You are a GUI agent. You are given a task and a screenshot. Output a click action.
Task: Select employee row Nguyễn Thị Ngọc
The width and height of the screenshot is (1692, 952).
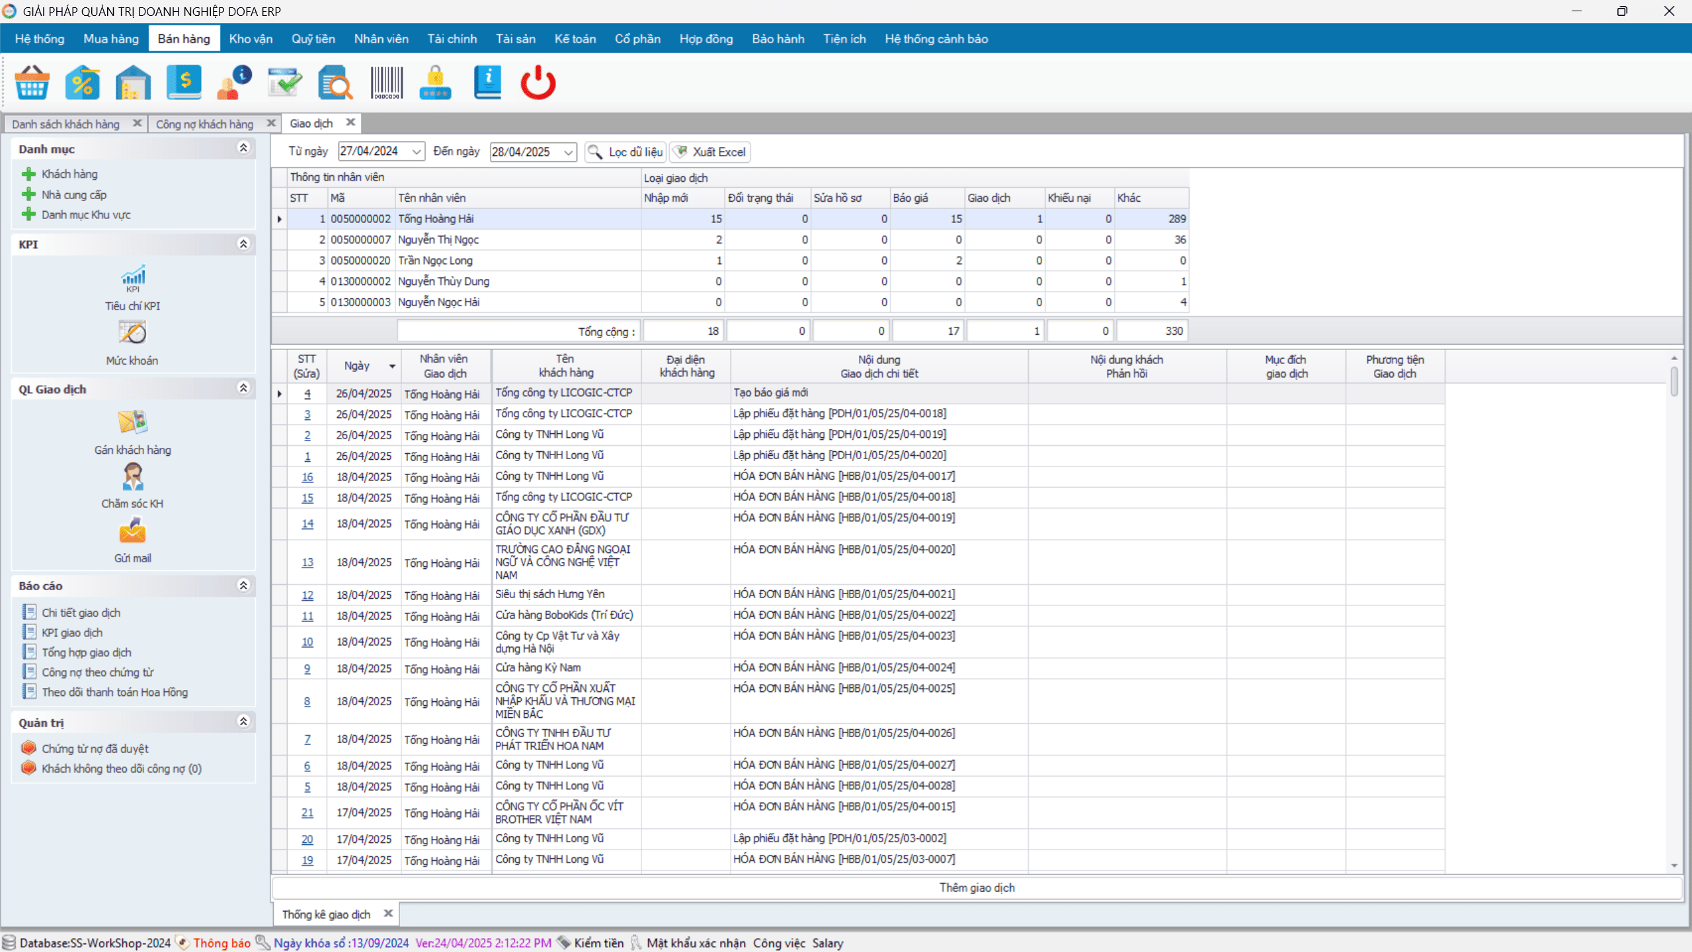tap(738, 239)
